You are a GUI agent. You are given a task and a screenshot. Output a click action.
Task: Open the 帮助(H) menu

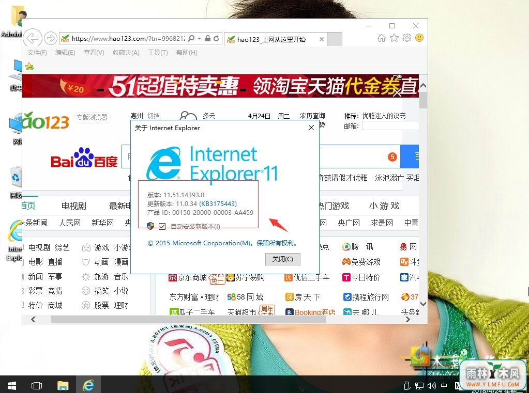(187, 53)
